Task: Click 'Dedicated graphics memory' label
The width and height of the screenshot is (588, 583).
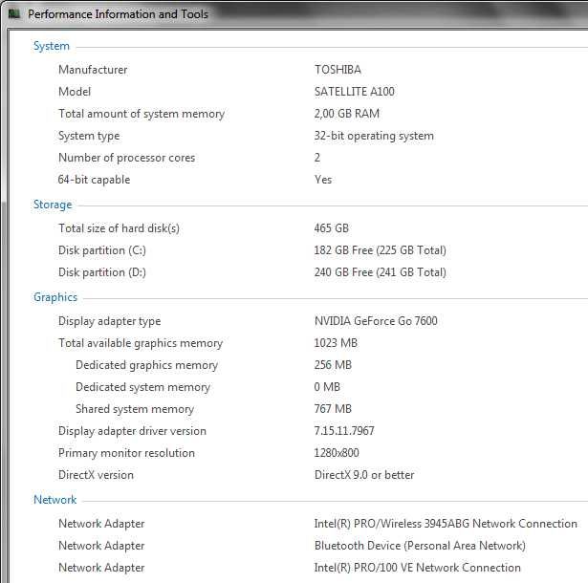Action: tap(146, 365)
